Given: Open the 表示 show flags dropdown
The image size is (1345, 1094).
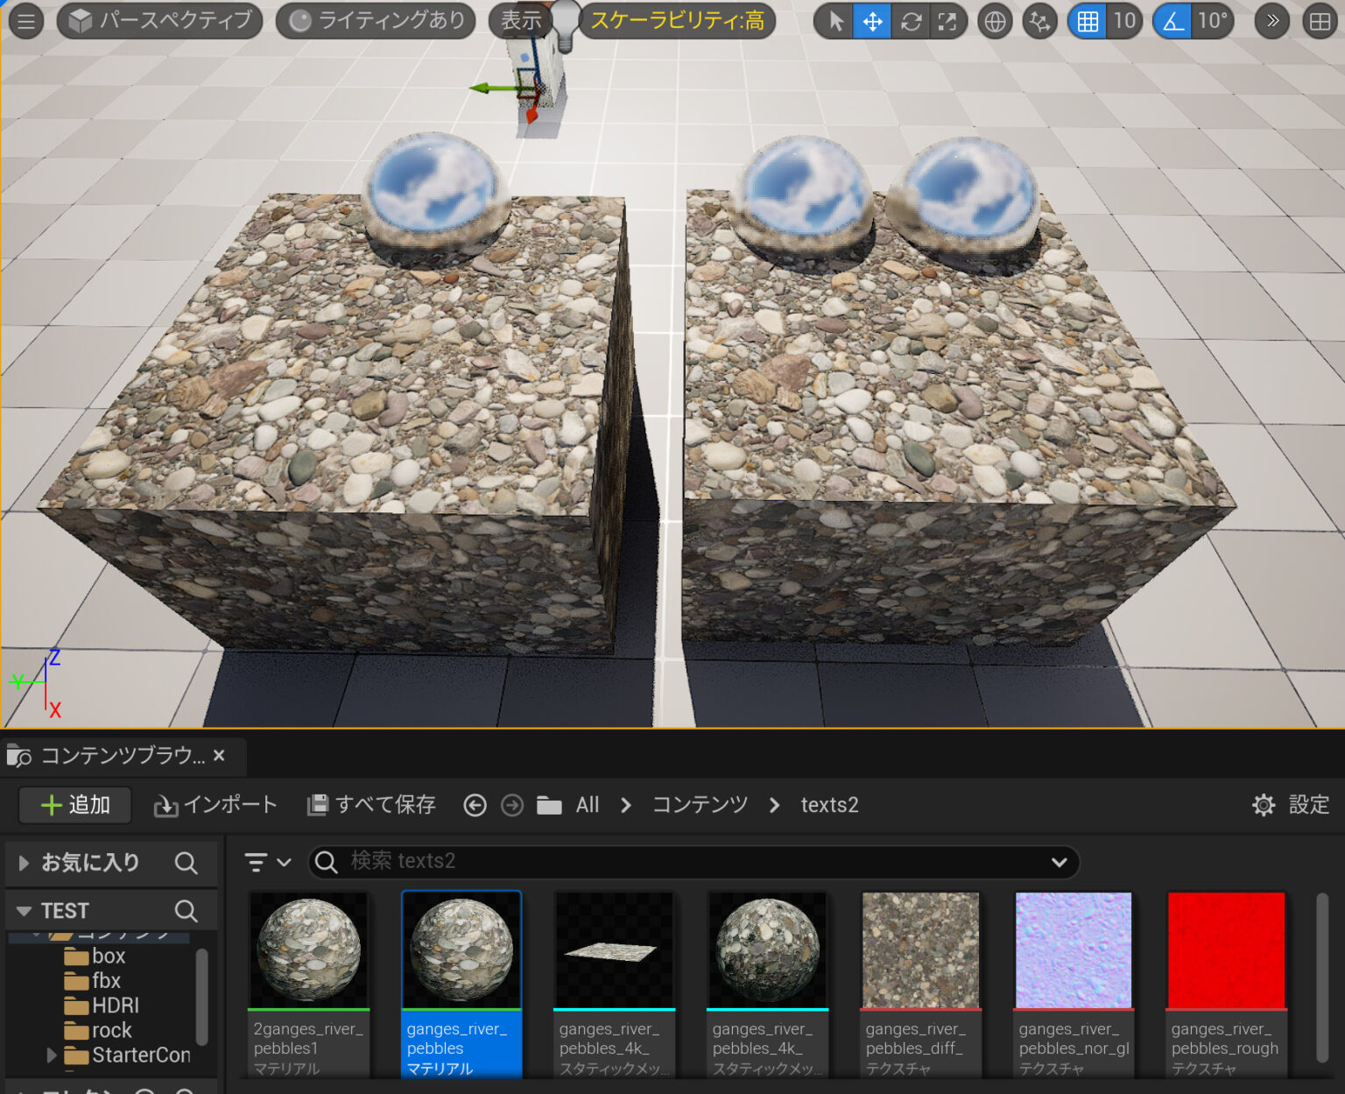Looking at the screenshot, I should tap(520, 21).
